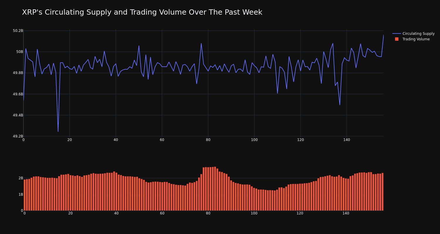The height and width of the screenshot is (234, 440).
Task: Toggle the Circulating Supply legend entry
Action: pos(413,34)
